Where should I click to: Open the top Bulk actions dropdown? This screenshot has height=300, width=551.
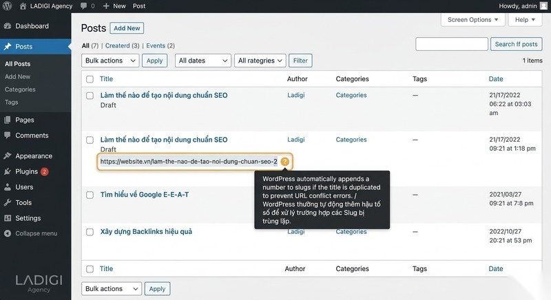[110, 61]
